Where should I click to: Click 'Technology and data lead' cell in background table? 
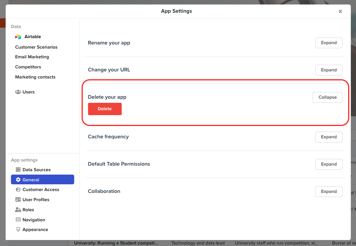198,243
